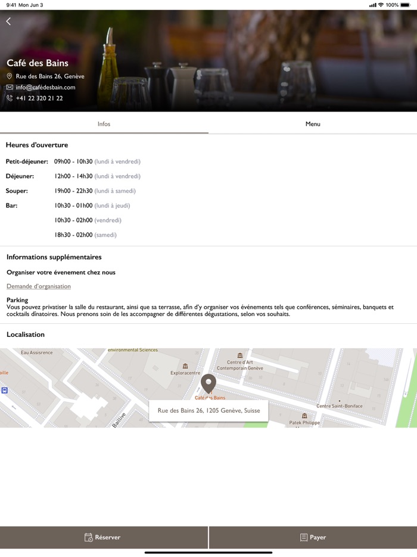Switch to the Infos tab
The image size is (417, 557).
coord(104,124)
